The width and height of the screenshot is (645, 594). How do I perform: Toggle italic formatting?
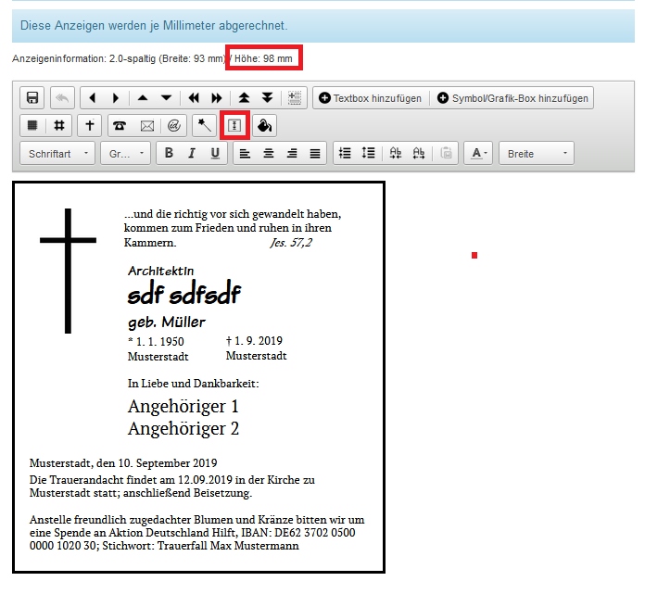point(192,154)
